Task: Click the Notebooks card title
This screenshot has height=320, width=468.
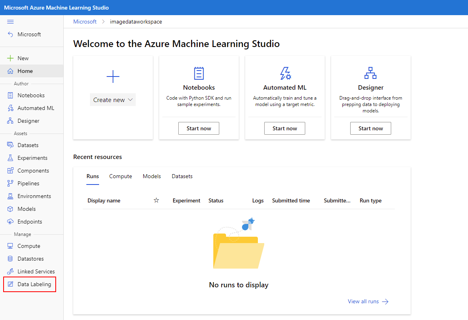Action: pyautogui.click(x=199, y=87)
